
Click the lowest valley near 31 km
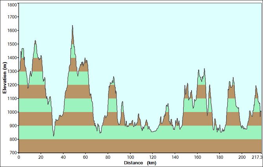click(53, 136)
